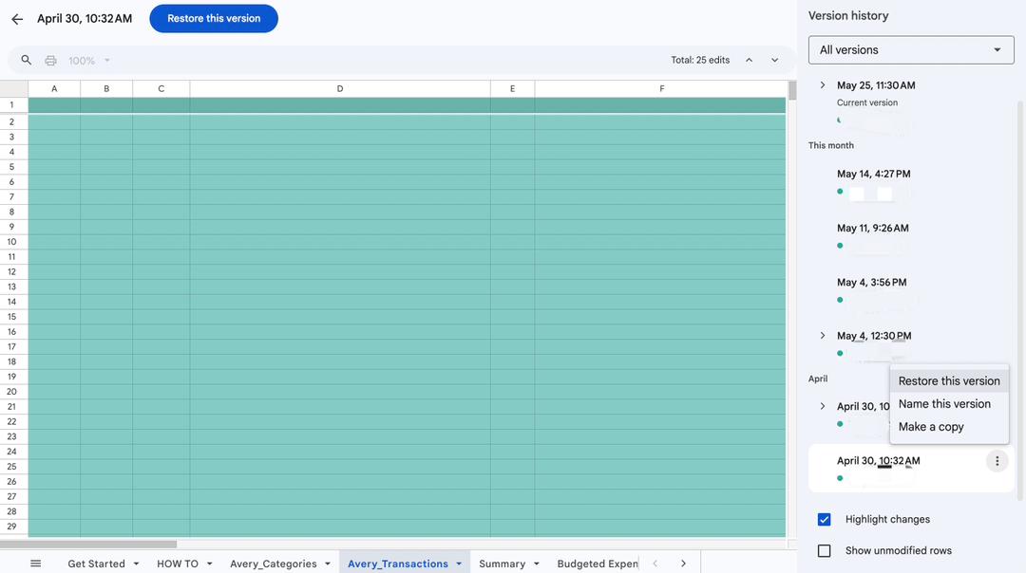Switch to the Avery_Categories sheet tab
This screenshot has height=573, width=1026.
[273, 564]
